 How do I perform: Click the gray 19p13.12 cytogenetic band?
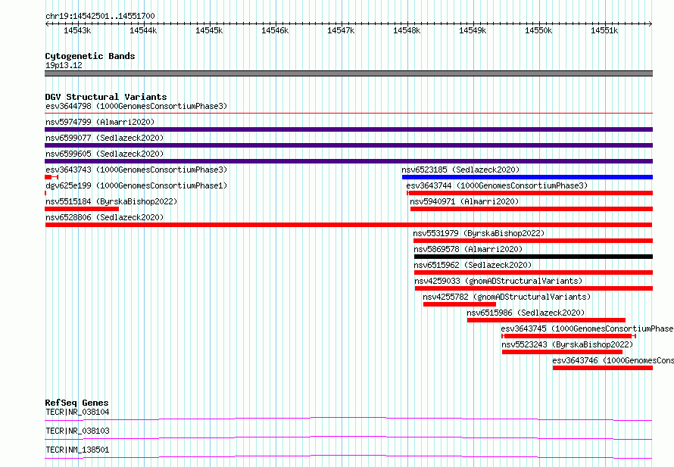pos(348,73)
